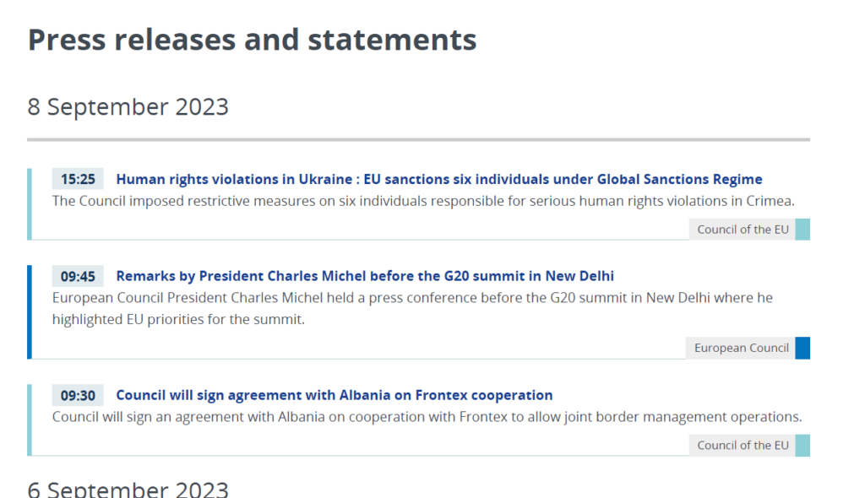
Task: Click the 15:25 time badge
Action: coord(78,179)
